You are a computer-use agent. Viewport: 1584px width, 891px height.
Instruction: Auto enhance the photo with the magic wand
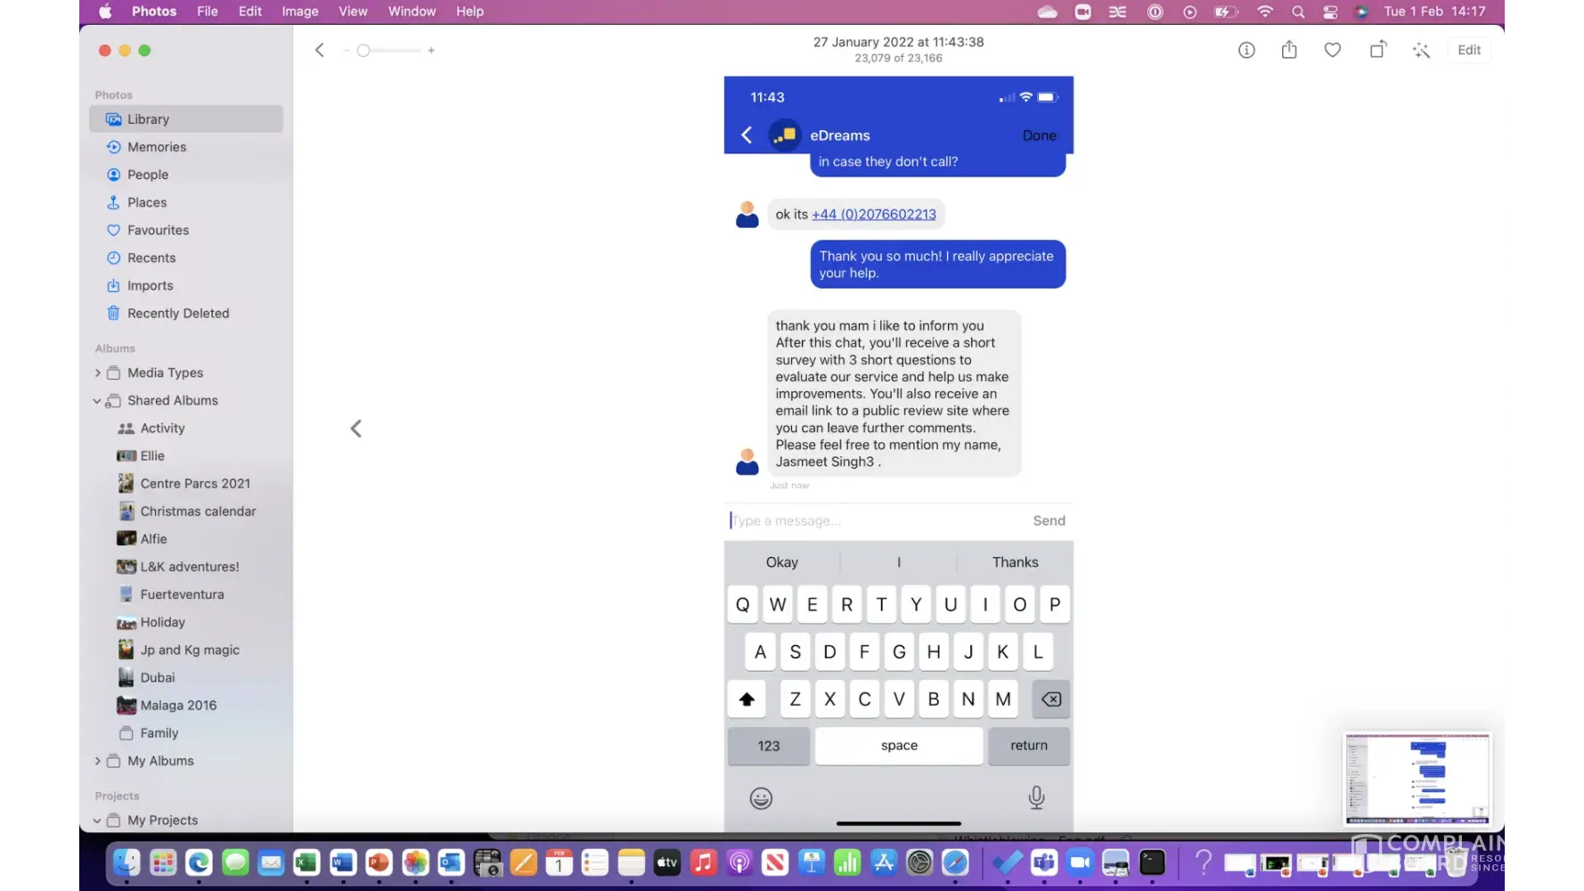[1421, 50]
